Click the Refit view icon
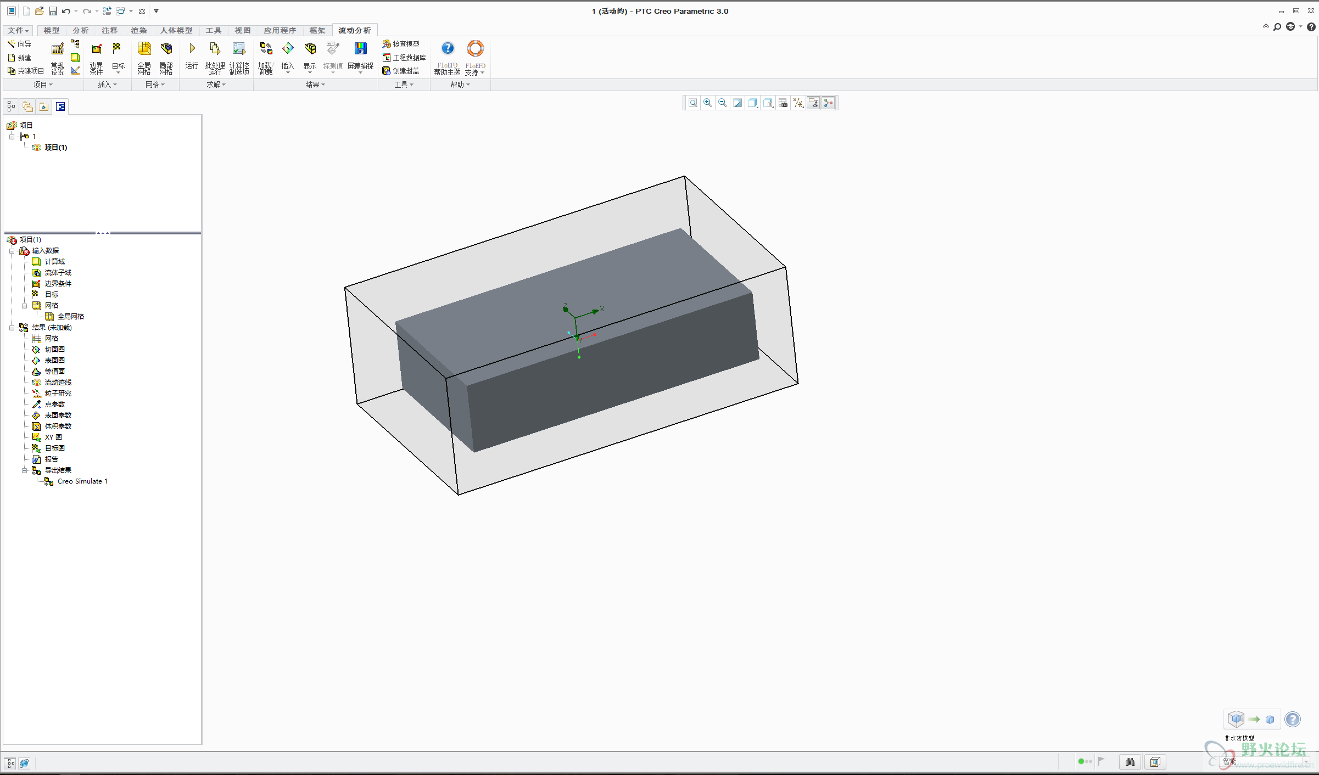Image resolution: width=1319 pixels, height=775 pixels. [693, 103]
